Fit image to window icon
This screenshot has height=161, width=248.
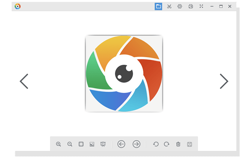[x=81, y=144]
